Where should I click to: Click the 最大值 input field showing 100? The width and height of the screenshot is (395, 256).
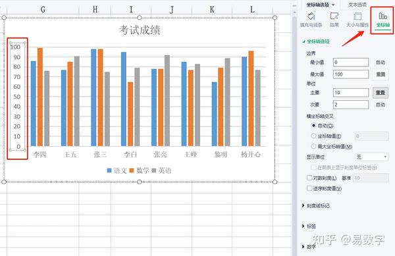[351, 74]
